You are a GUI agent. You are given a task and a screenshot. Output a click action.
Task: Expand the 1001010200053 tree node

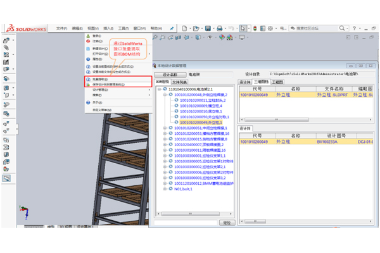[x=165, y=133]
